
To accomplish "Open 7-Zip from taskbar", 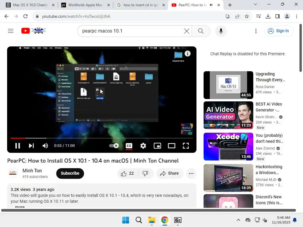I will 178,220.
